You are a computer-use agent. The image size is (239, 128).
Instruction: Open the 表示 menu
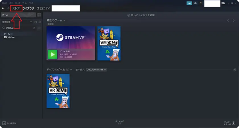[x=11, y=3]
